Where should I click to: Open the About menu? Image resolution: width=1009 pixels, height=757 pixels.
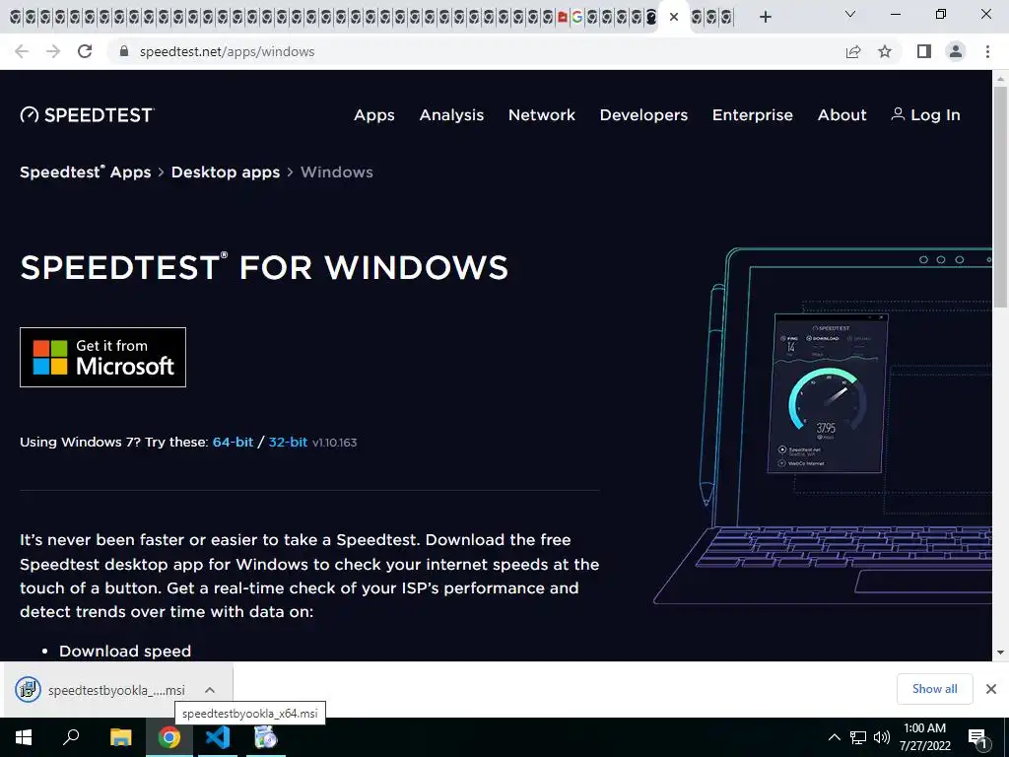pyautogui.click(x=841, y=114)
